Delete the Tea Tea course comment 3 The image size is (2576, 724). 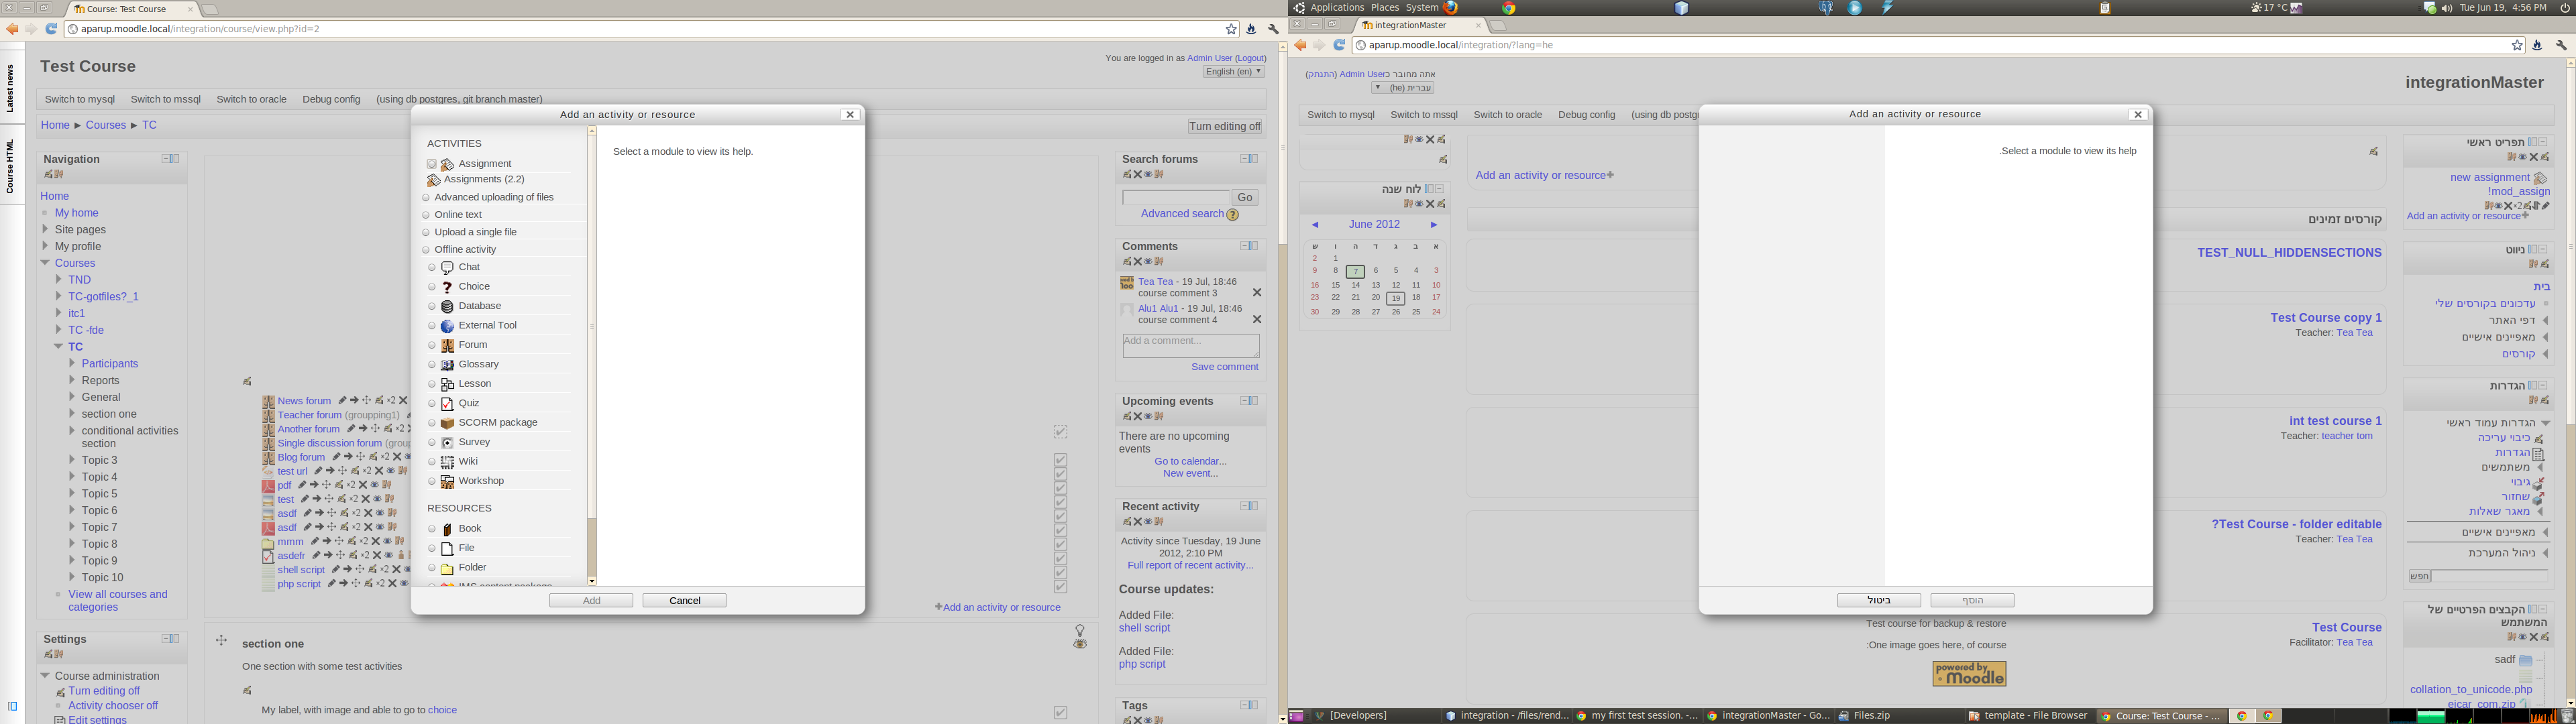[1257, 293]
